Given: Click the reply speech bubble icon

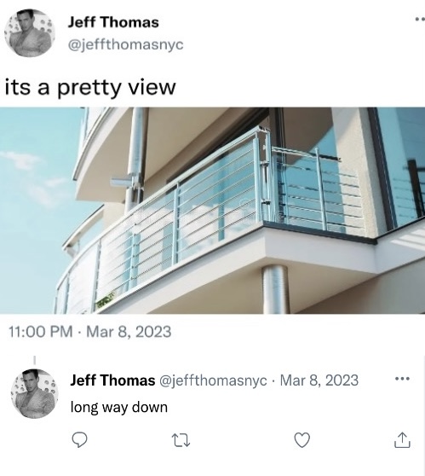Looking at the screenshot, I should coord(80,440).
